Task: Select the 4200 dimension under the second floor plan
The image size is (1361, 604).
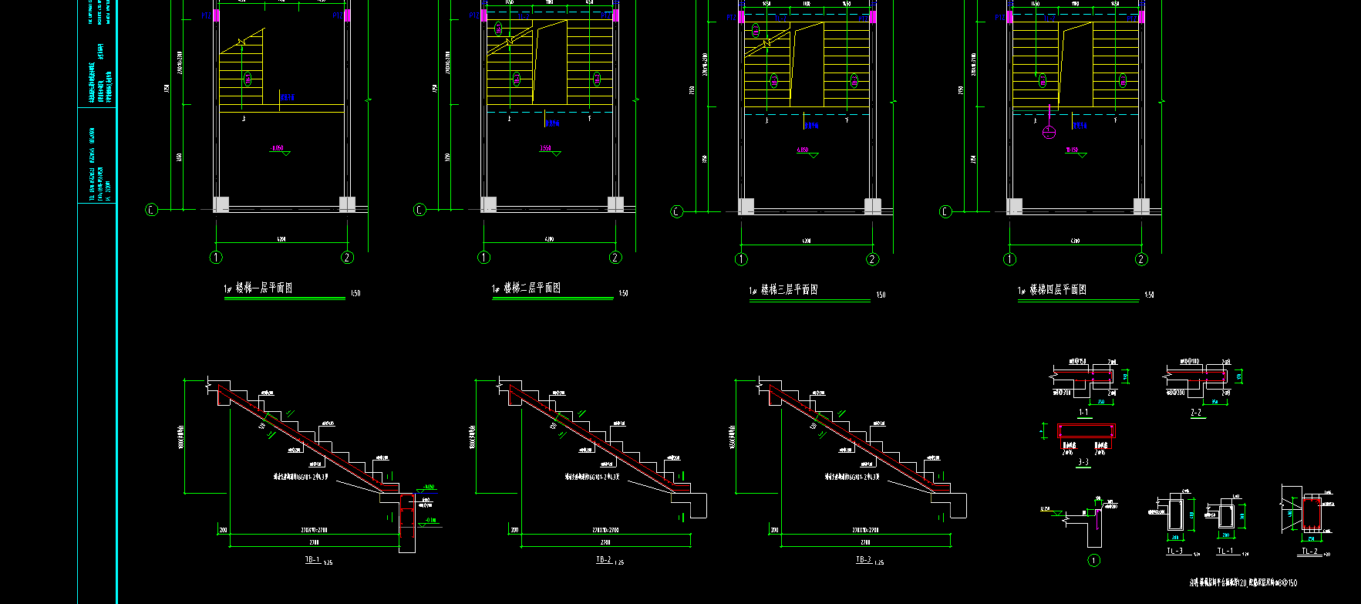Action: tap(549, 240)
